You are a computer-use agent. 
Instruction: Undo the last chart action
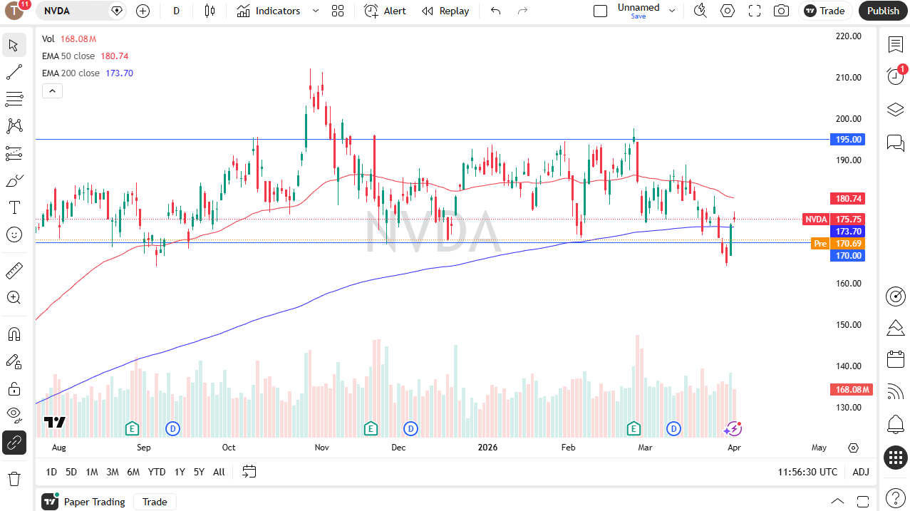click(x=496, y=11)
